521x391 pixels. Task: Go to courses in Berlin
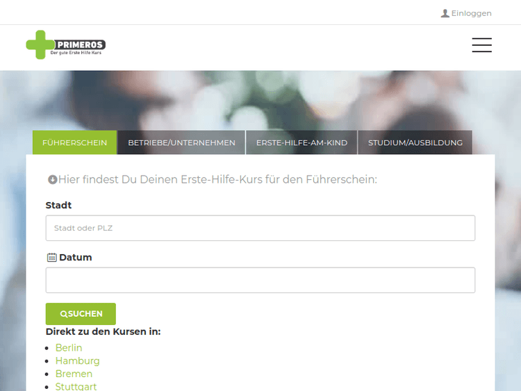69,347
